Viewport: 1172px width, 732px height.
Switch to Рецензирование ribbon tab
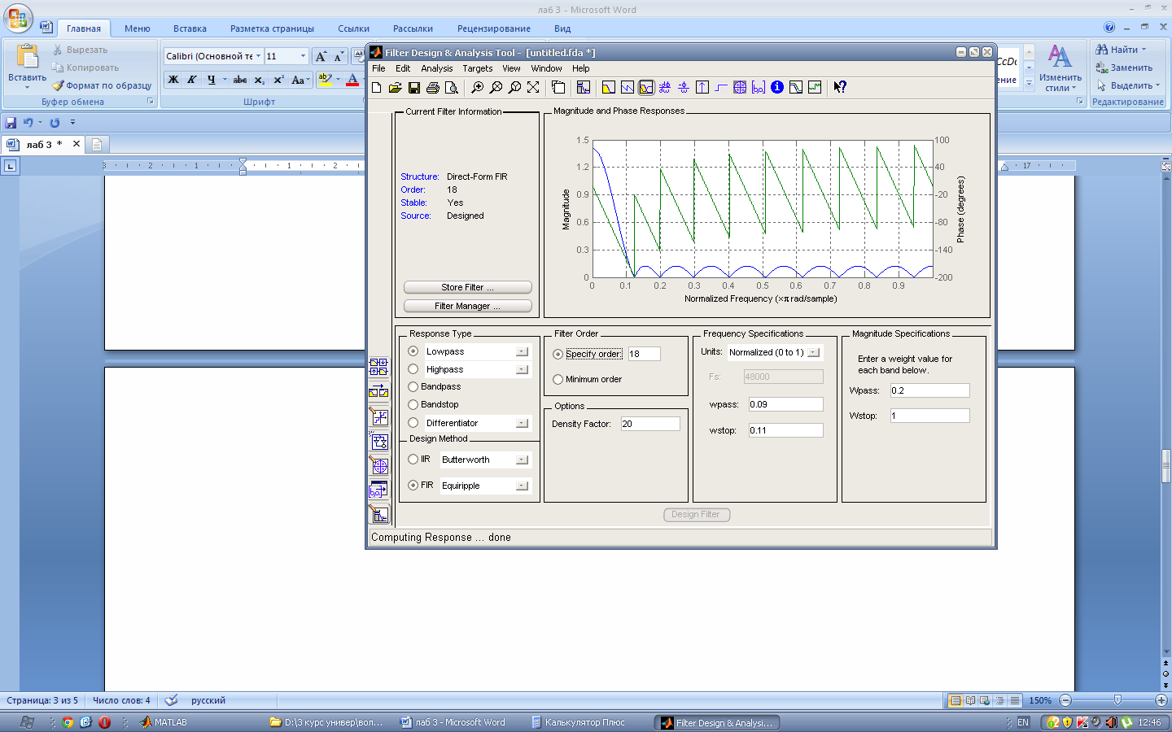494,28
